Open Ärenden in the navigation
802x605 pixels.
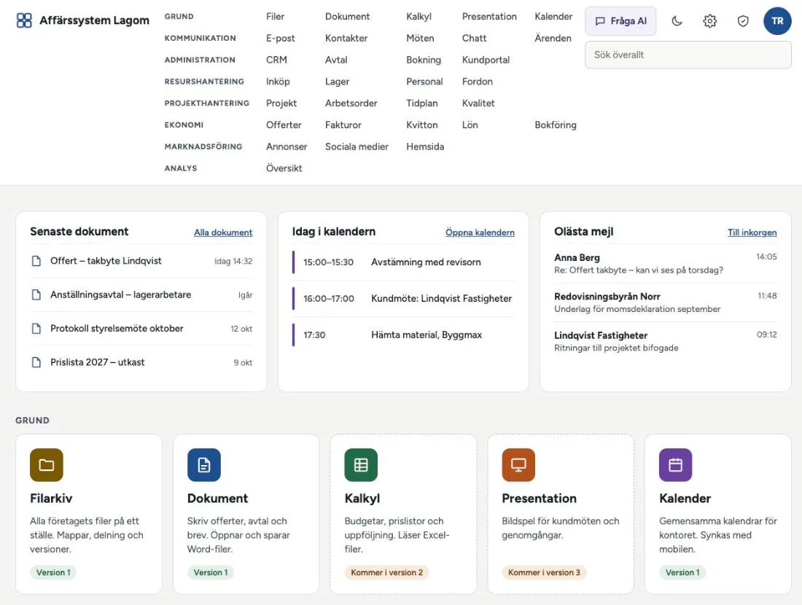(553, 39)
